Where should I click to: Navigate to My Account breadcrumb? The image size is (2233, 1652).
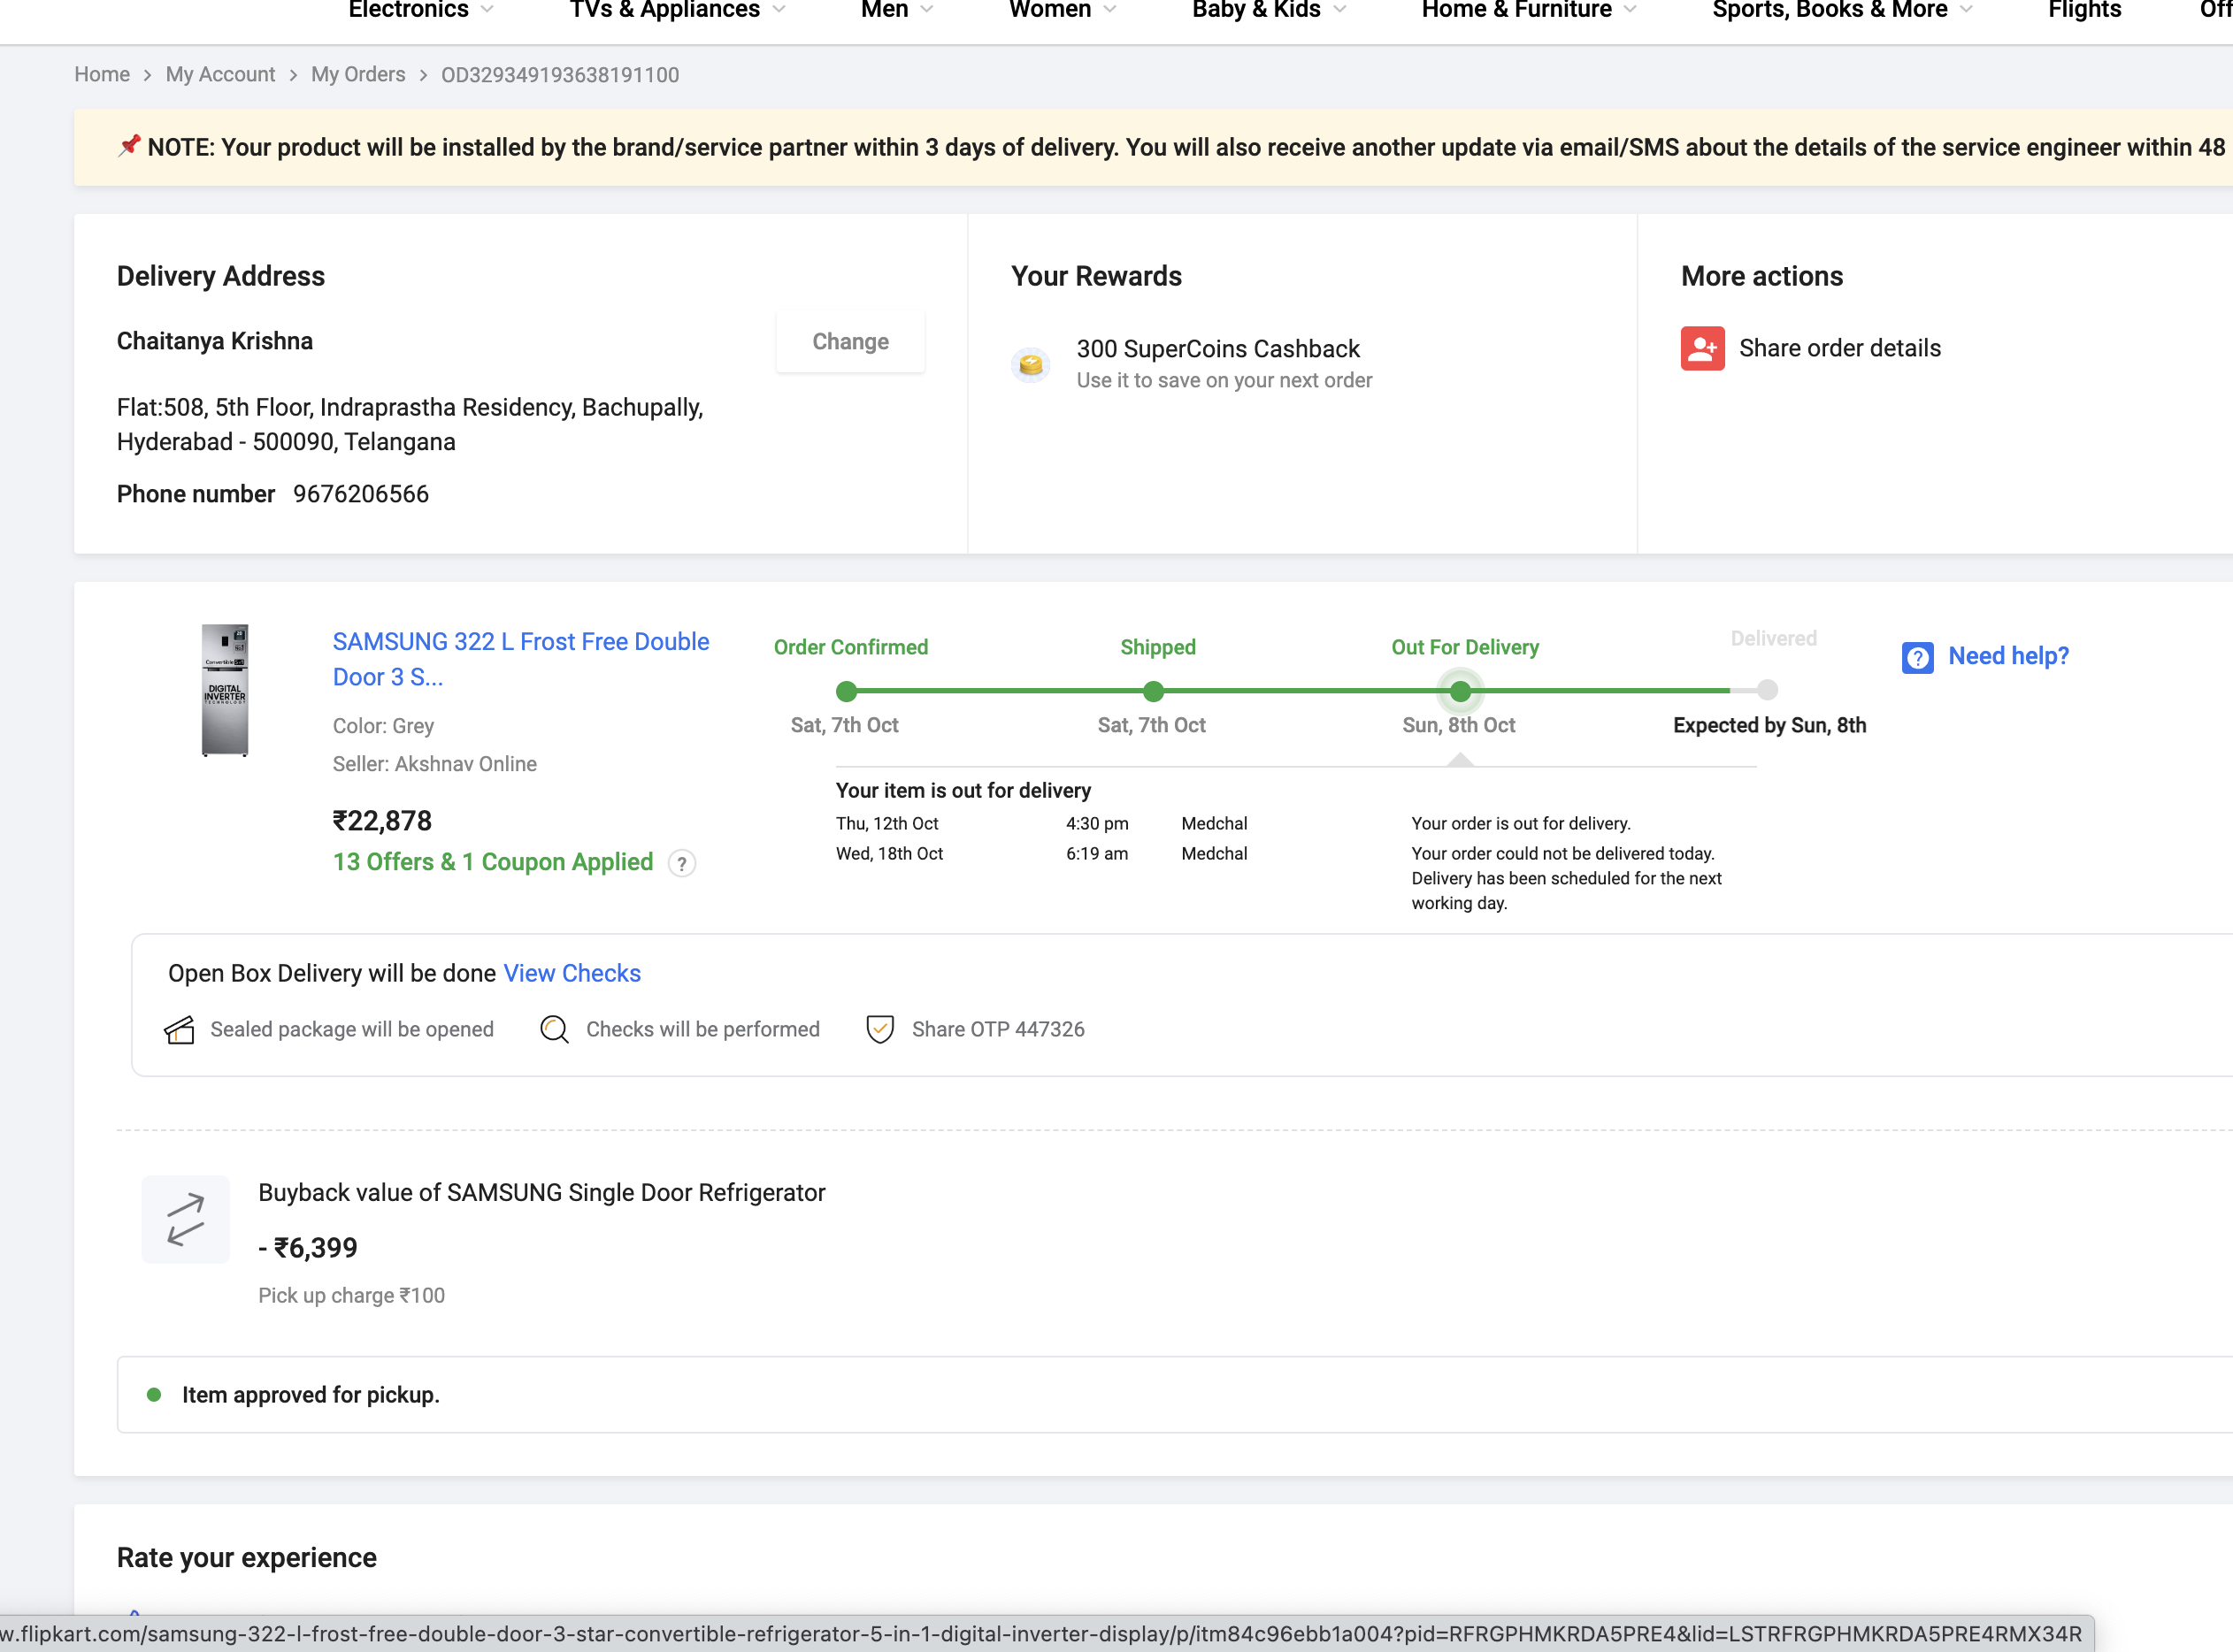[220, 75]
